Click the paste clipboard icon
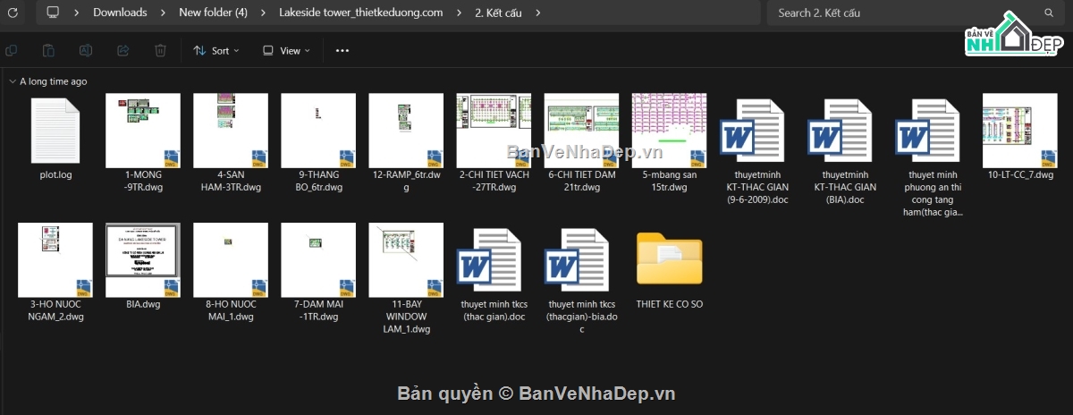Viewport: 1073px width, 415px height. (49, 51)
